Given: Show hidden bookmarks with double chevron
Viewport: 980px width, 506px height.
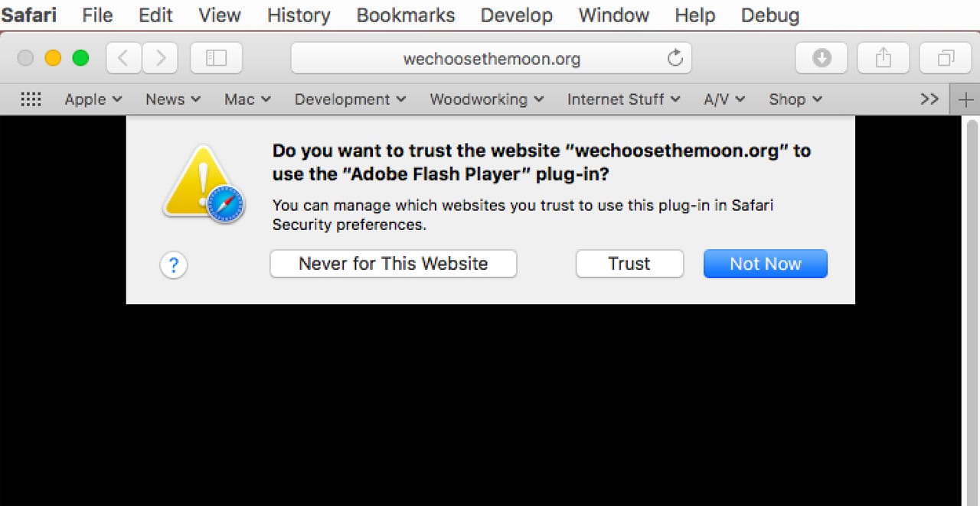Looking at the screenshot, I should [929, 99].
